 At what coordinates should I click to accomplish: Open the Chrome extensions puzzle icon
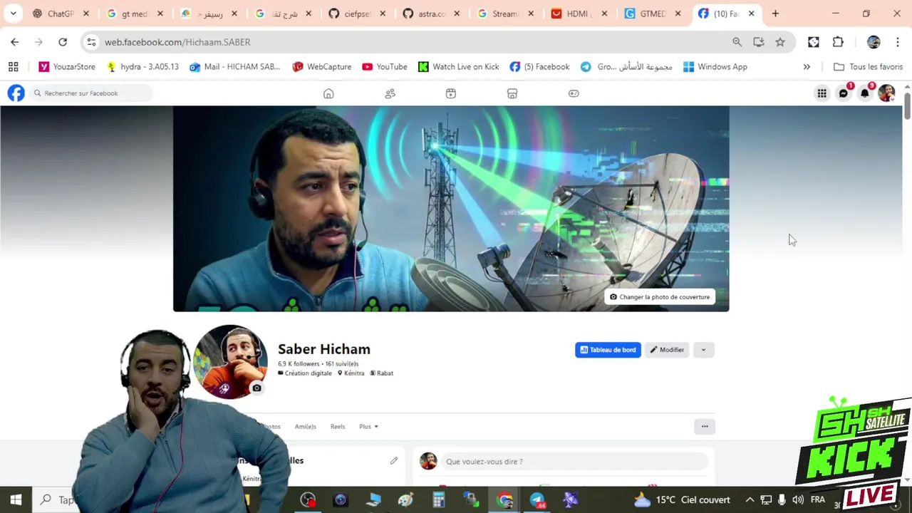[838, 42]
